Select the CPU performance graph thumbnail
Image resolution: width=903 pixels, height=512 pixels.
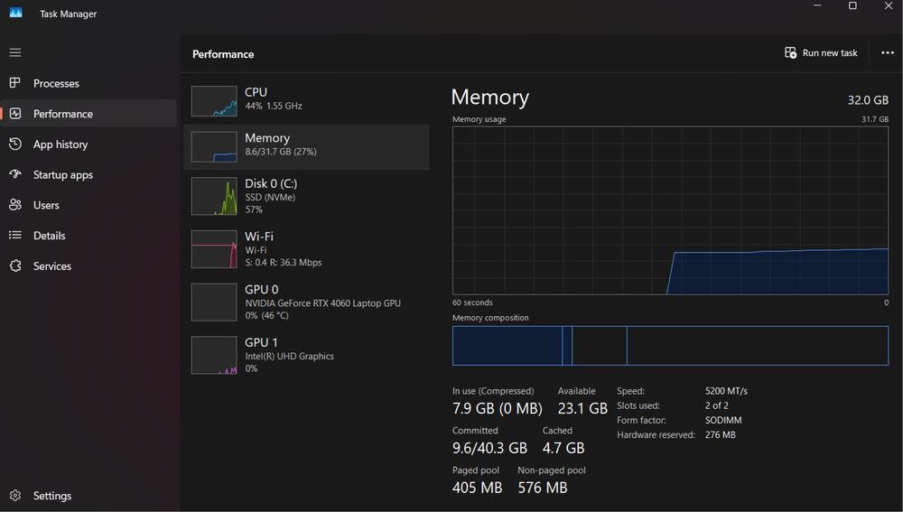214,101
